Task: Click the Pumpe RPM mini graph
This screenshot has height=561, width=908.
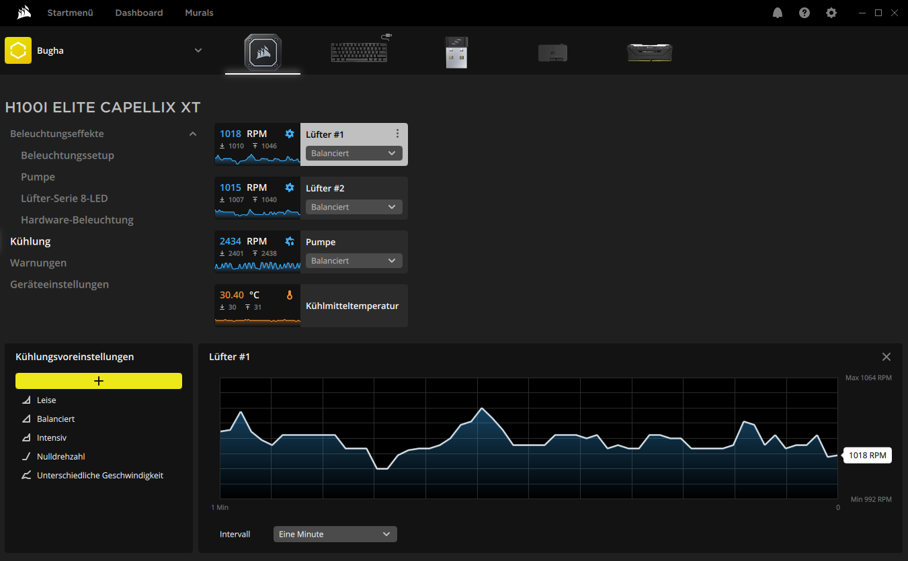Action: coord(257,266)
